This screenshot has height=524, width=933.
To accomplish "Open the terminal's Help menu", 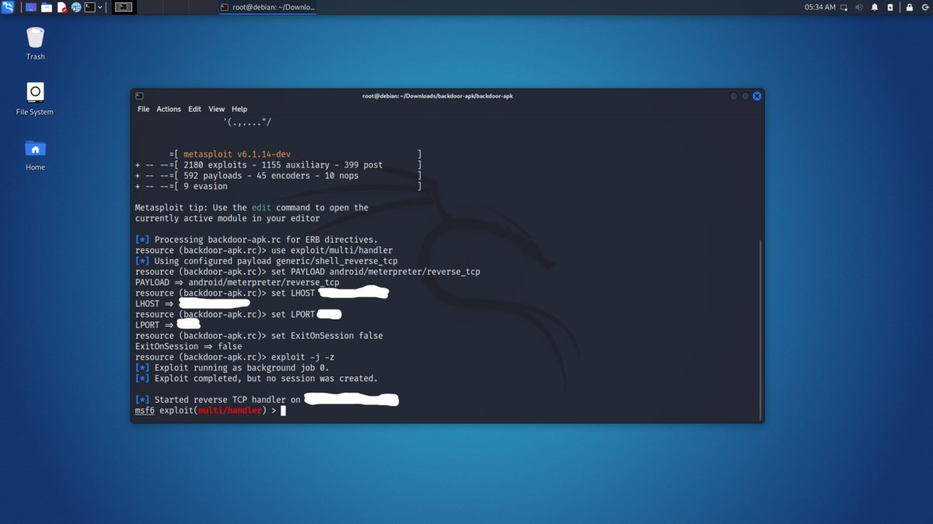I will pos(239,109).
